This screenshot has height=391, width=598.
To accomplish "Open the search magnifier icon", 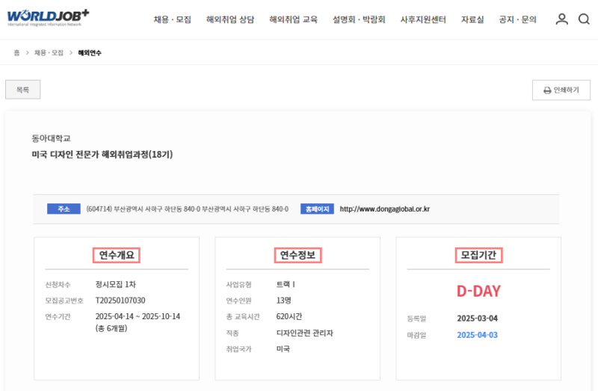I will 584,19.
